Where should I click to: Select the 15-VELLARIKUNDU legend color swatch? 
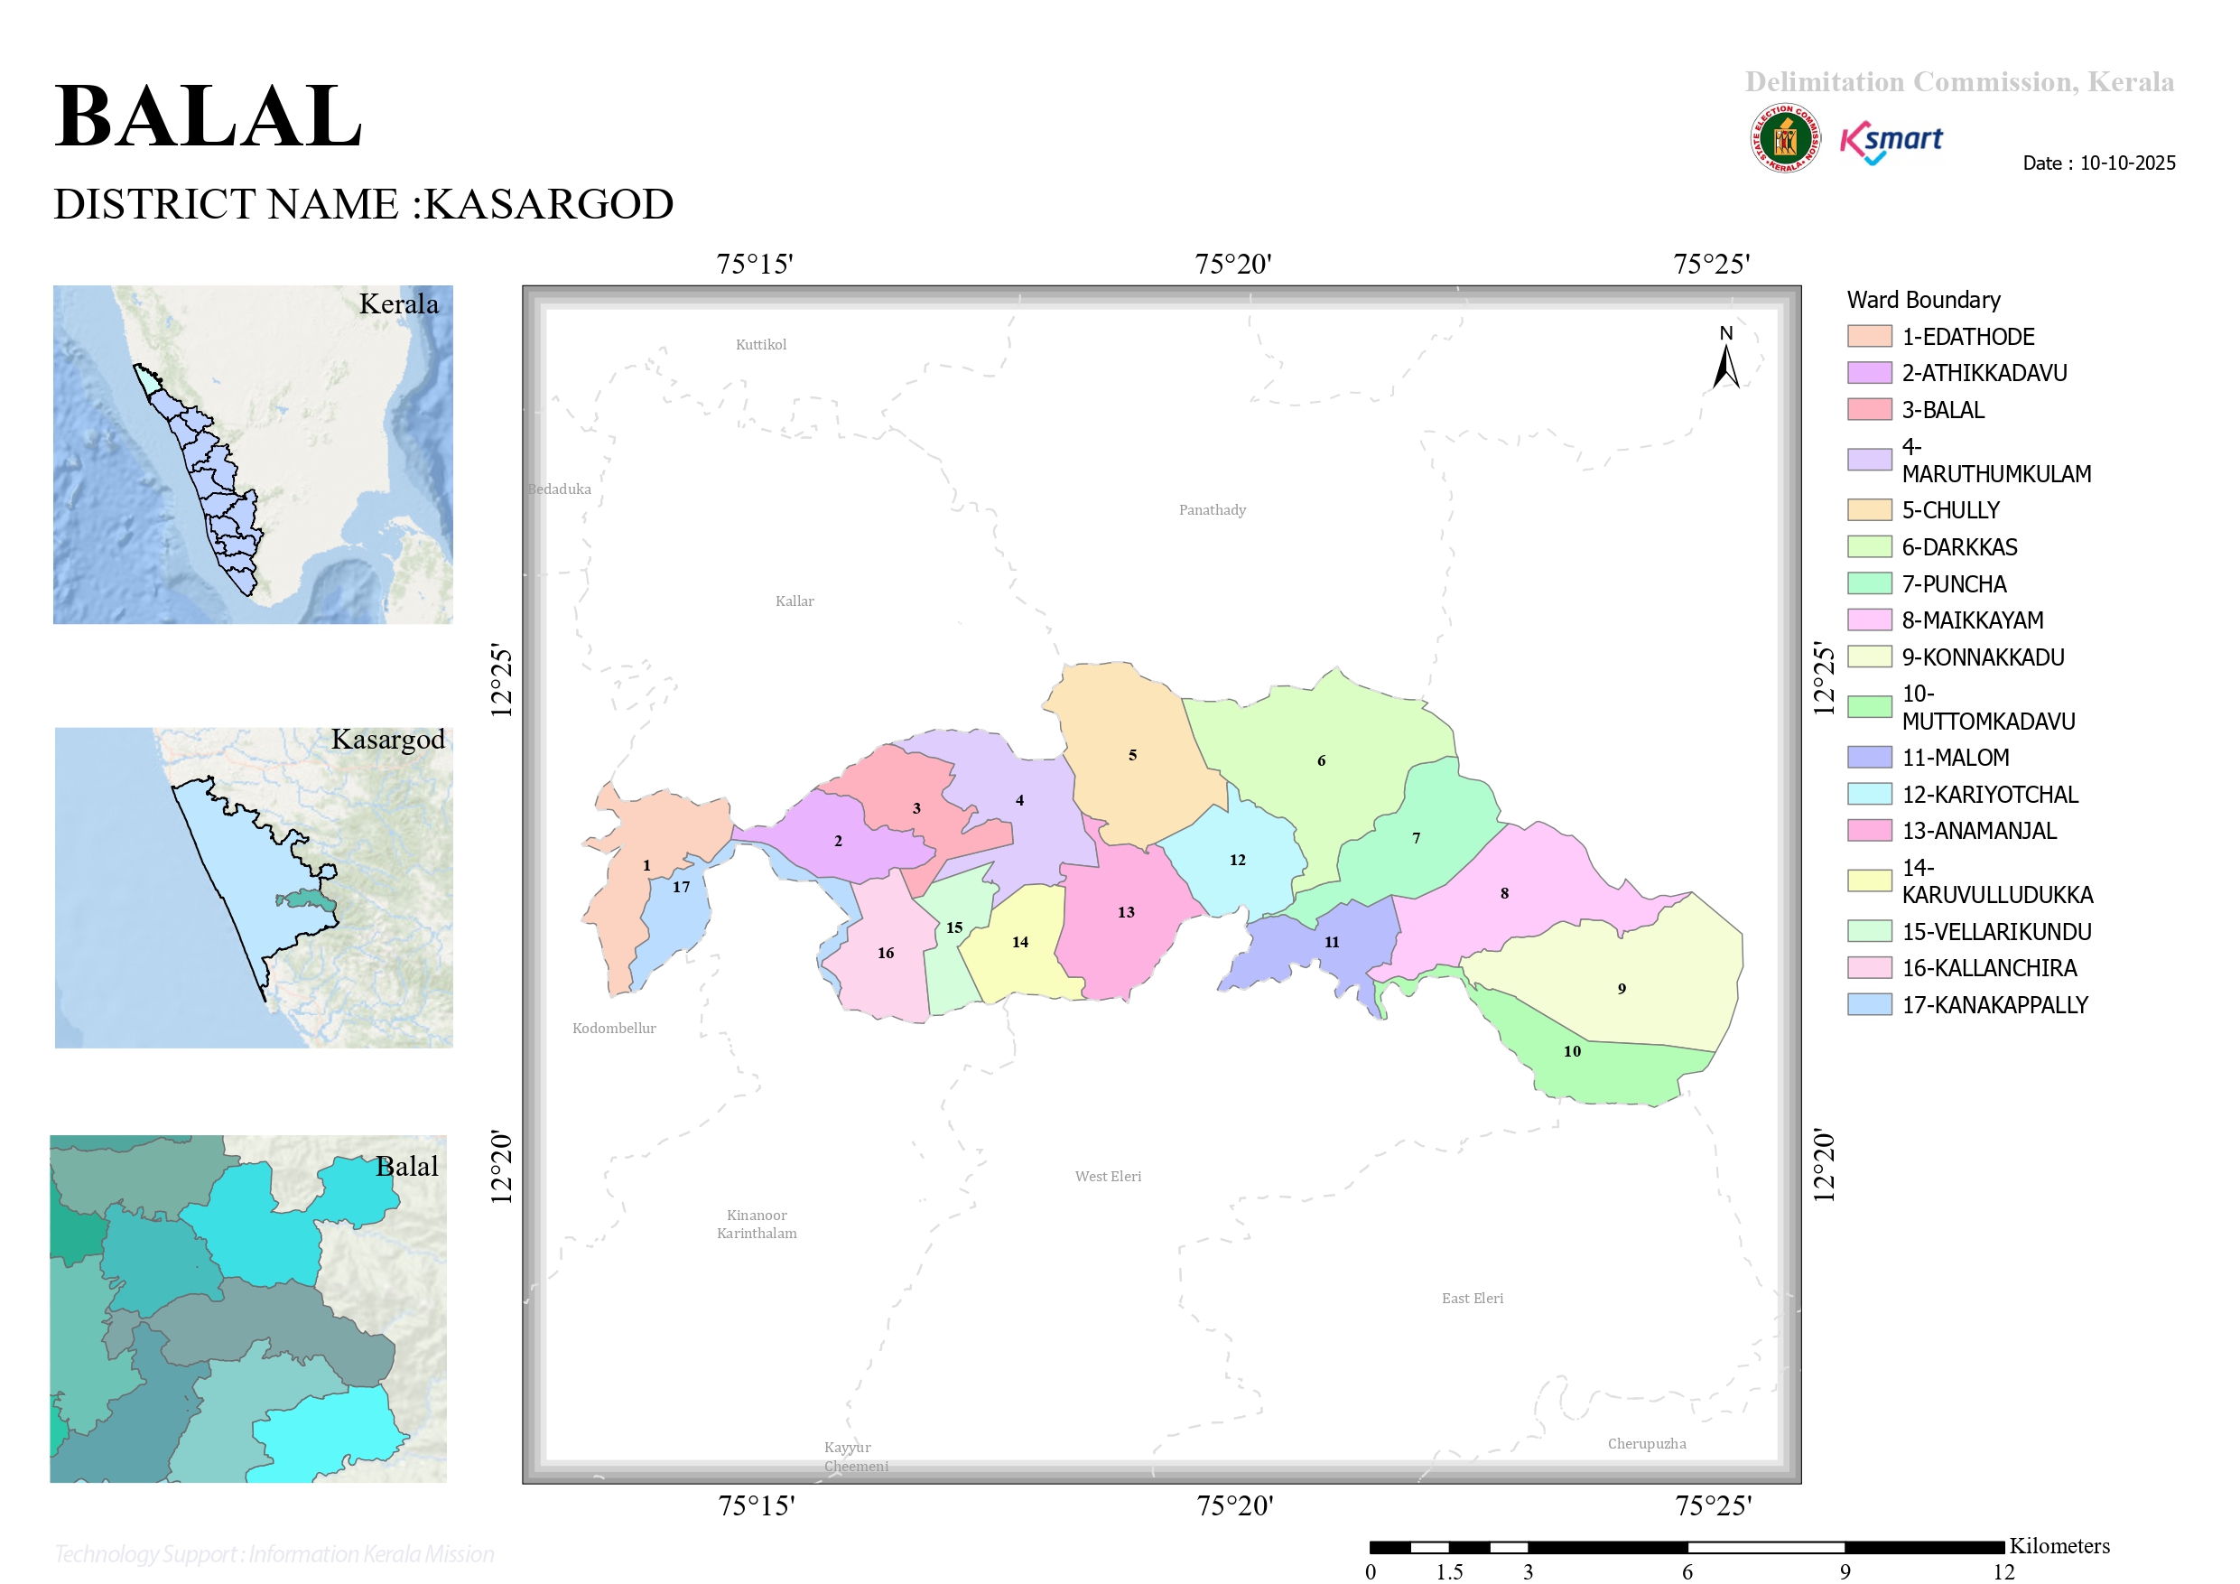click(x=1869, y=931)
